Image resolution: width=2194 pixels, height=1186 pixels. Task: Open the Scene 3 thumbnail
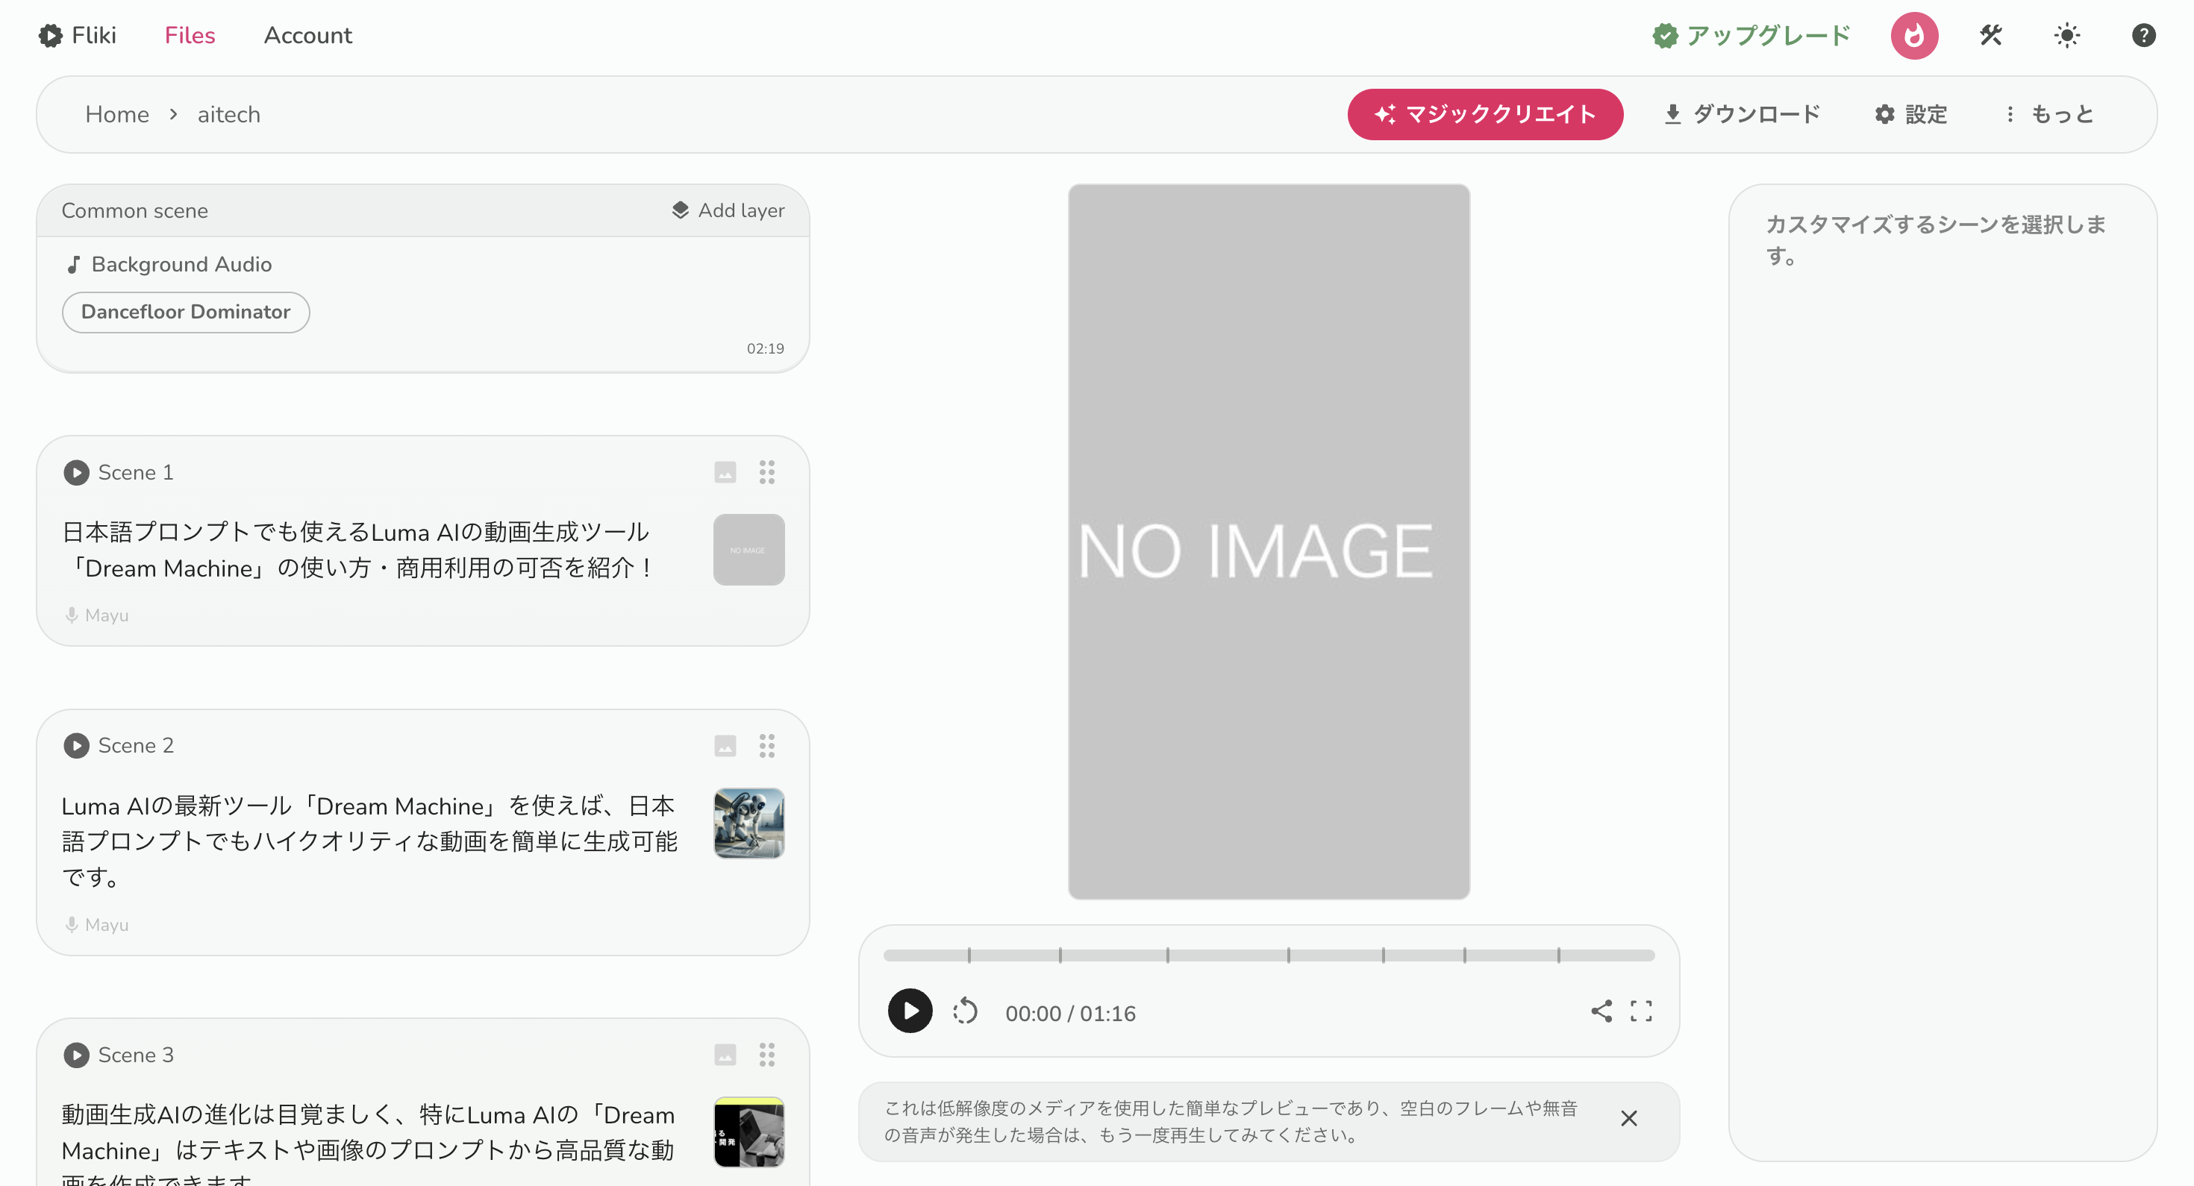748,1132
